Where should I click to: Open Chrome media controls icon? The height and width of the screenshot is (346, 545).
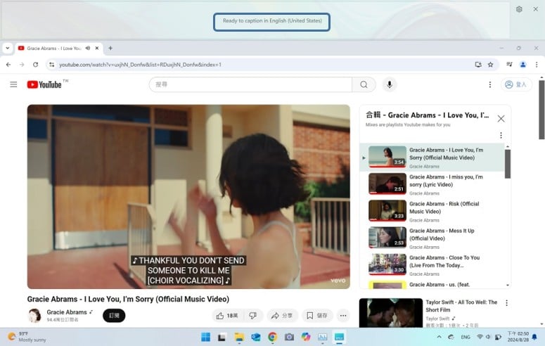click(509, 64)
